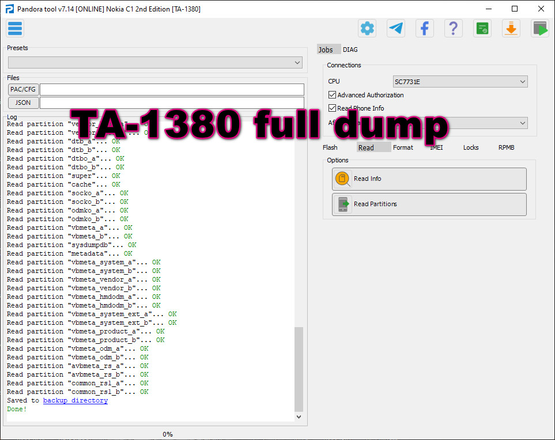Minimize the Pandora tool window
The width and height of the screenshot is (555, 440).
pos(489,9)
